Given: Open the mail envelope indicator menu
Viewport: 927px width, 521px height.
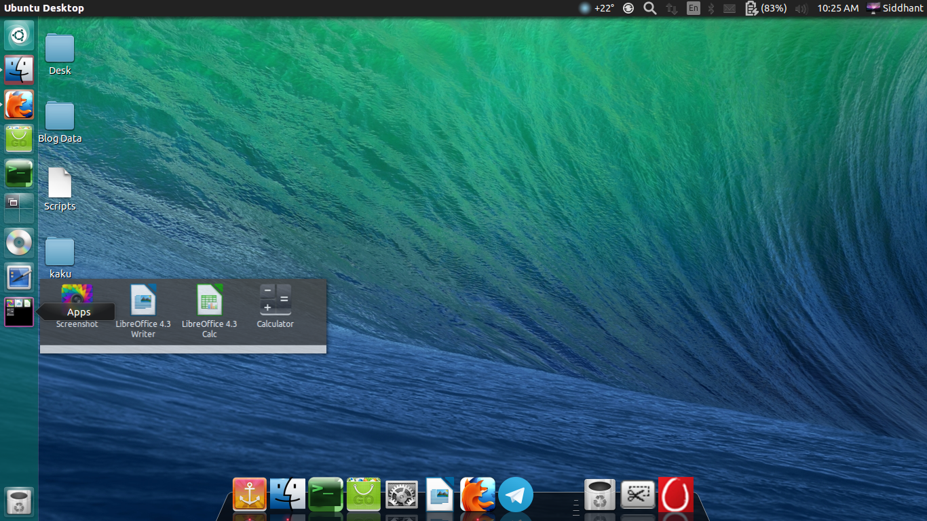Looking at the screenshot, I should [730, 8].
